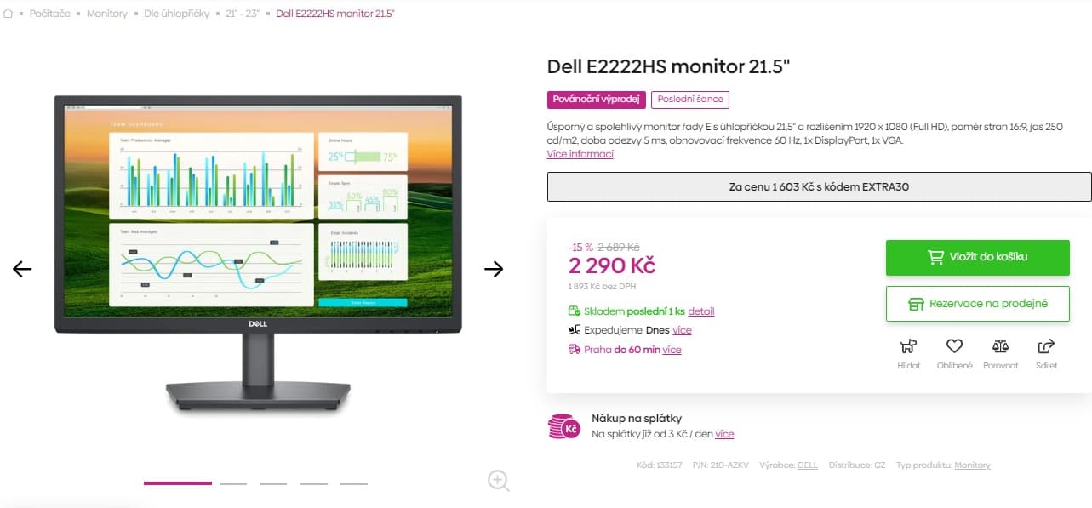
Task: Select the Povánoční výprodej tag
Action: click(x=597, y=100)
